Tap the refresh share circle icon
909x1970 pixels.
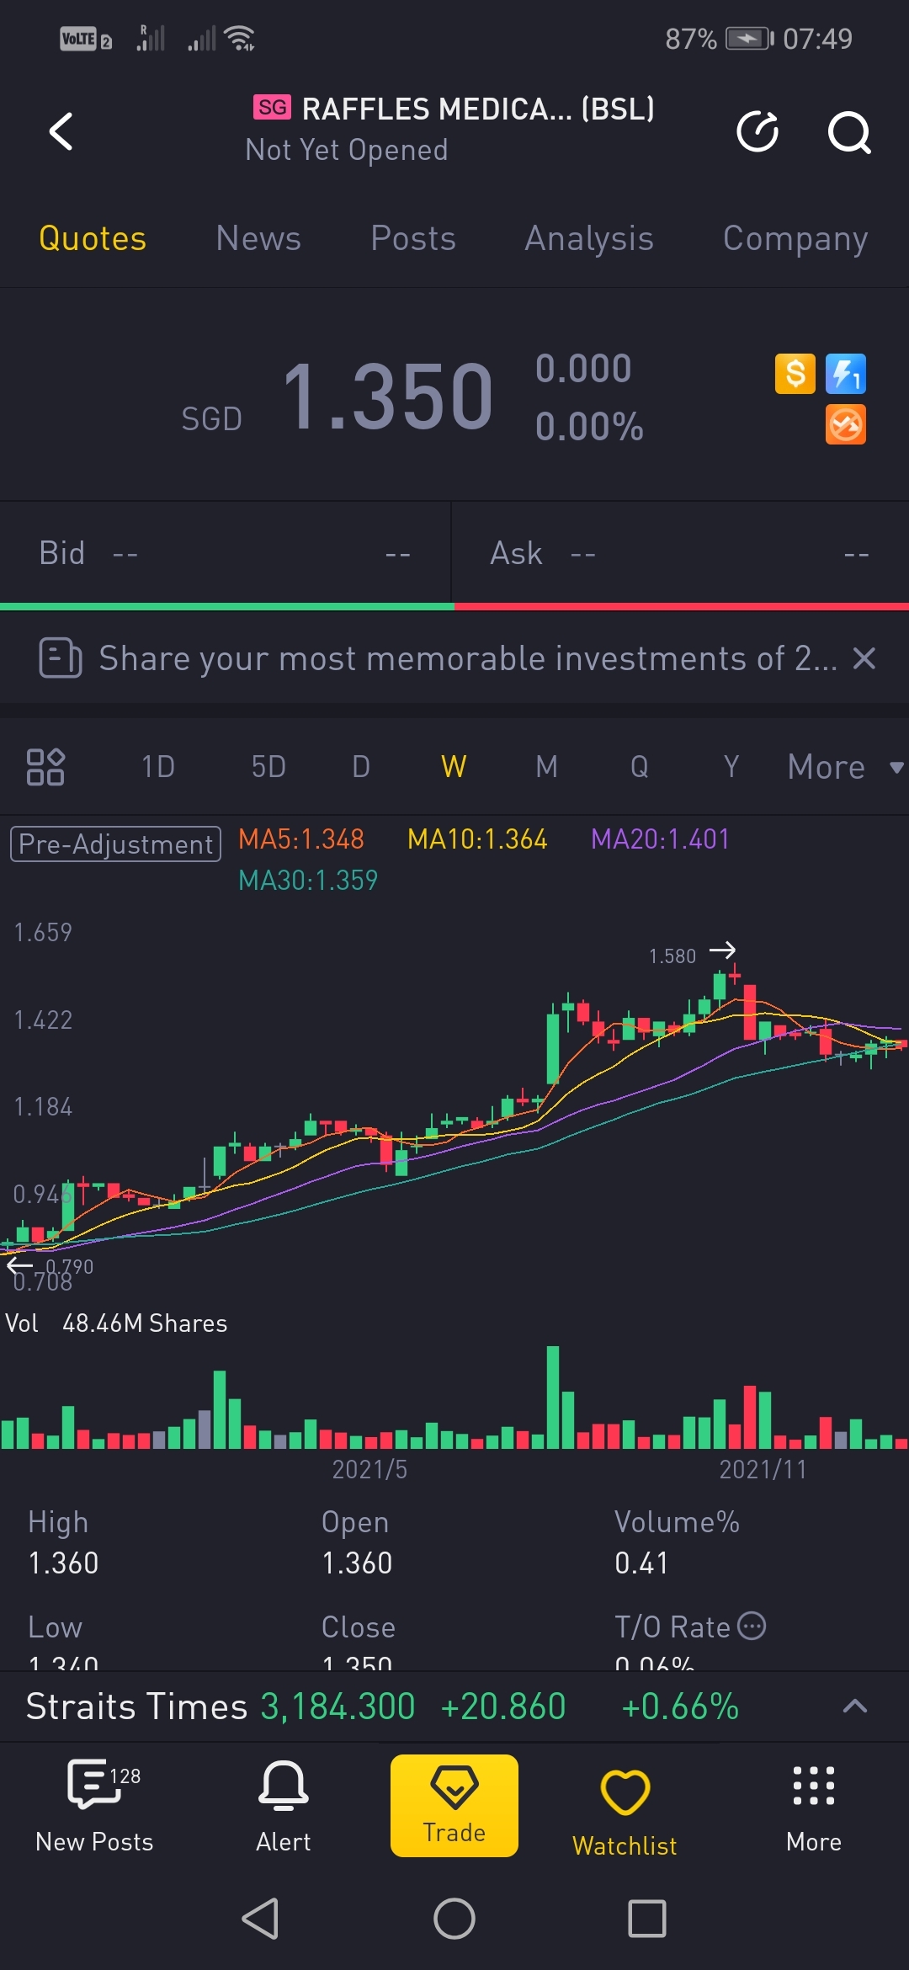point(757,132)
